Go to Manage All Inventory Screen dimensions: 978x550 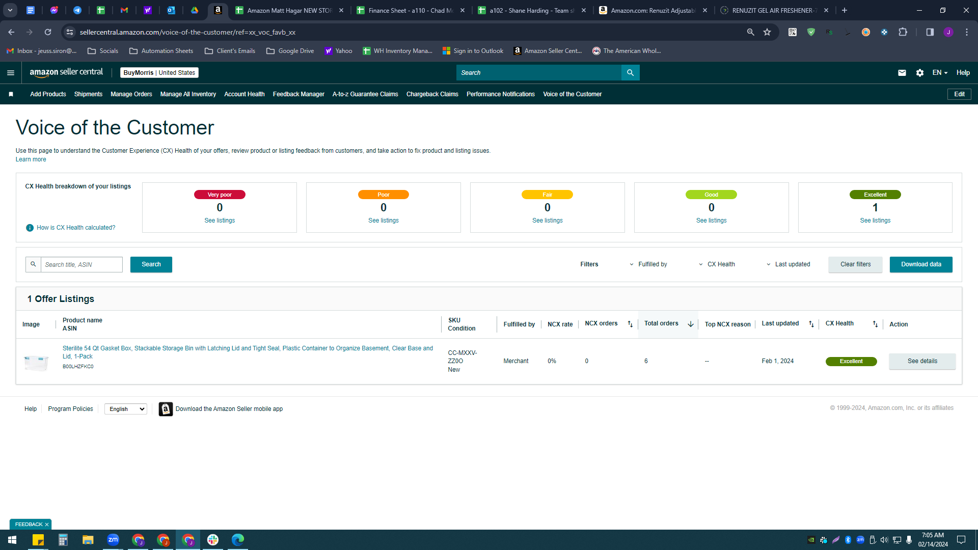click(188, 94)
